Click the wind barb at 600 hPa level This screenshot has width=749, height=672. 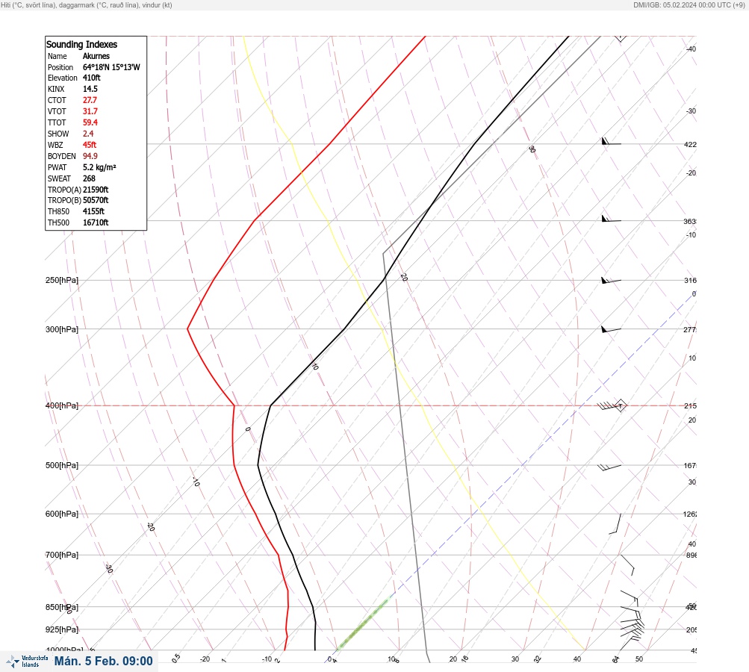coord(615,523)
